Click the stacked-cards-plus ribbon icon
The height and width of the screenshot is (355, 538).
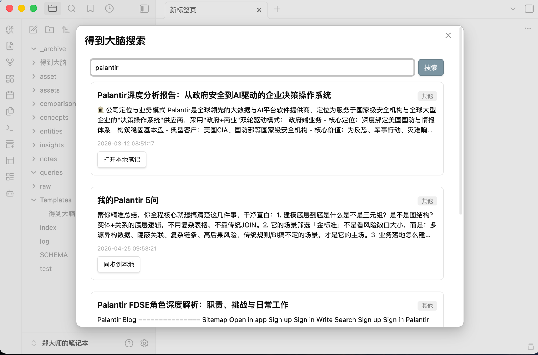pyautogui.click(x=10, y=144)
